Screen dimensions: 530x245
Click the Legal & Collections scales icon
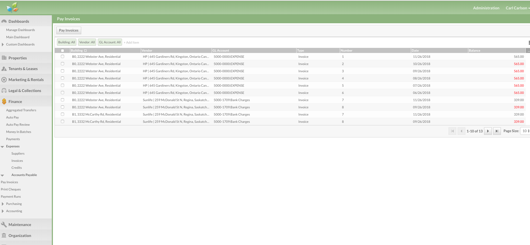pyautogui.click(x=4, y=91)
